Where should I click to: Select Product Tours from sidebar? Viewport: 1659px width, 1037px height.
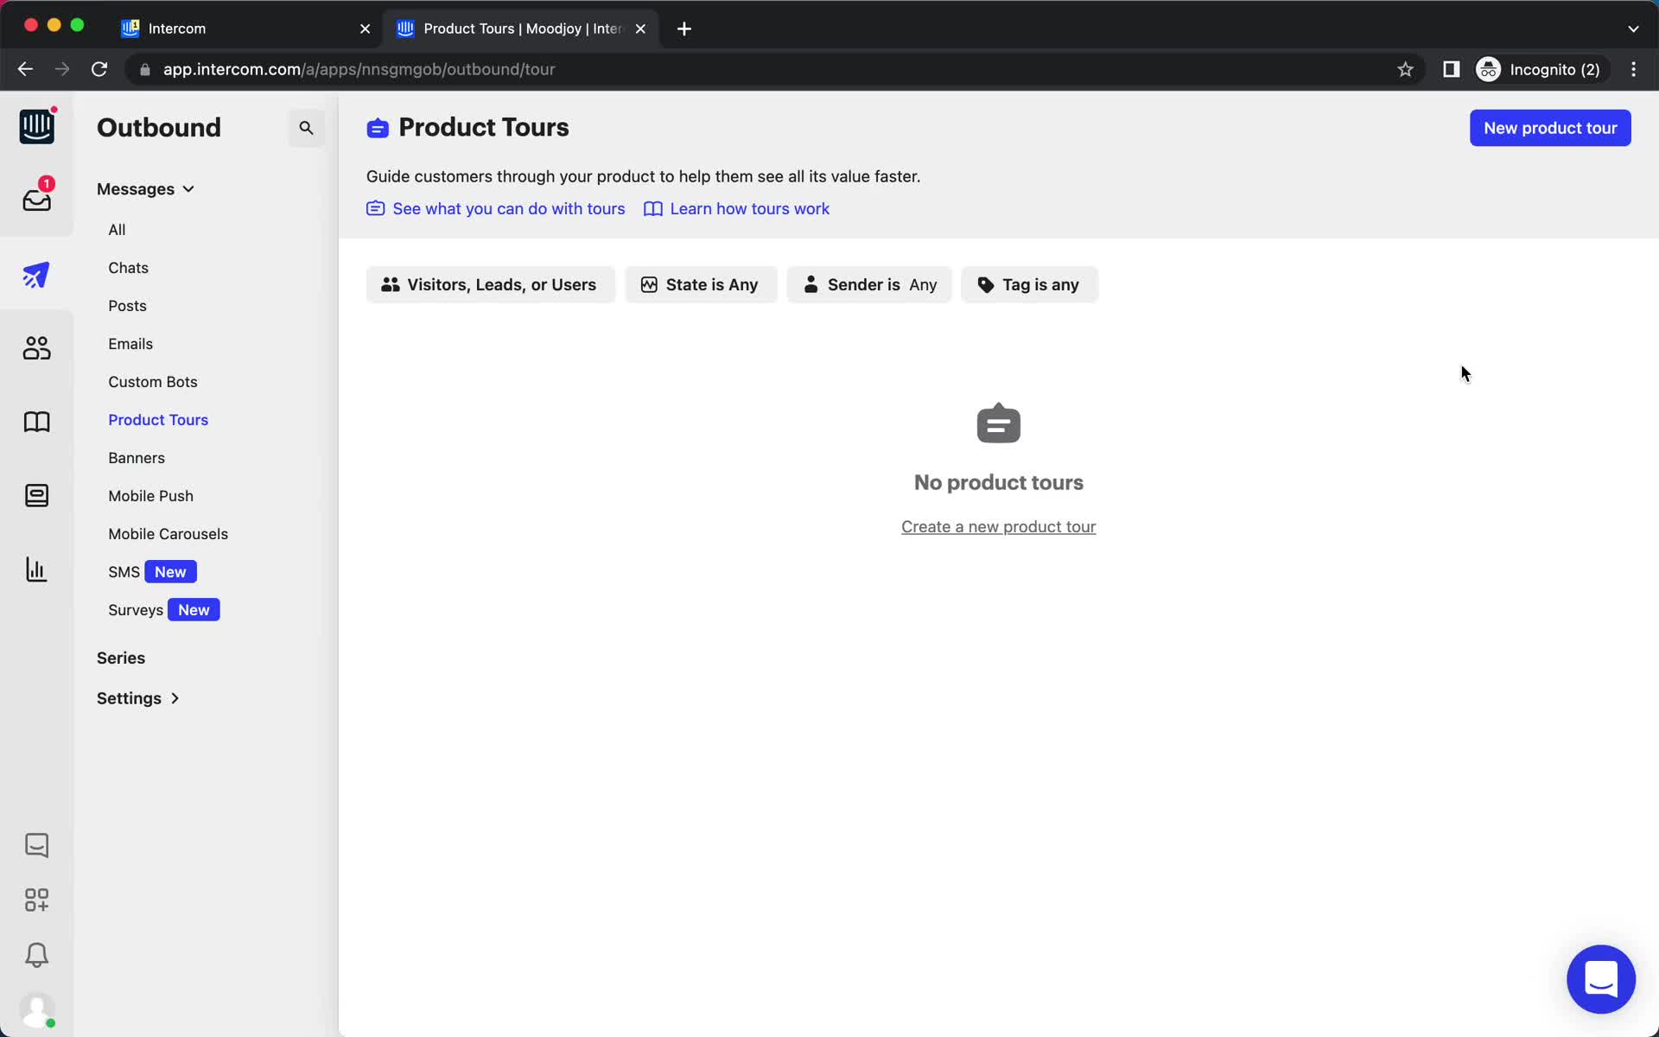tap(157, 419)
